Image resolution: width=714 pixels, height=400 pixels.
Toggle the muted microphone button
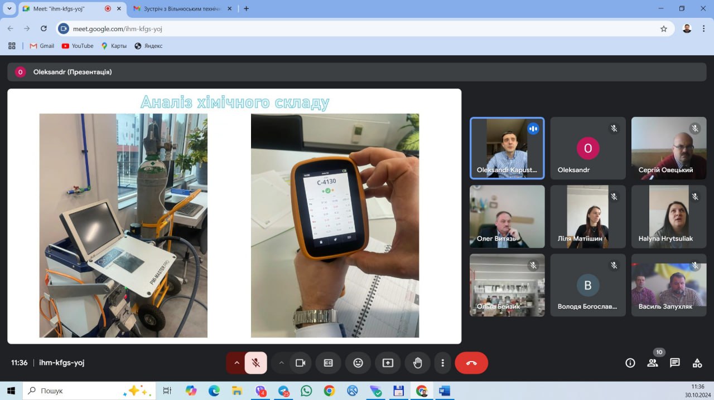point(255,363)
